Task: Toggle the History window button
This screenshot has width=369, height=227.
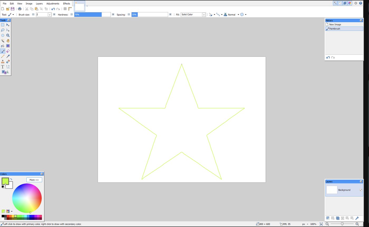Action: click(340, 3)
